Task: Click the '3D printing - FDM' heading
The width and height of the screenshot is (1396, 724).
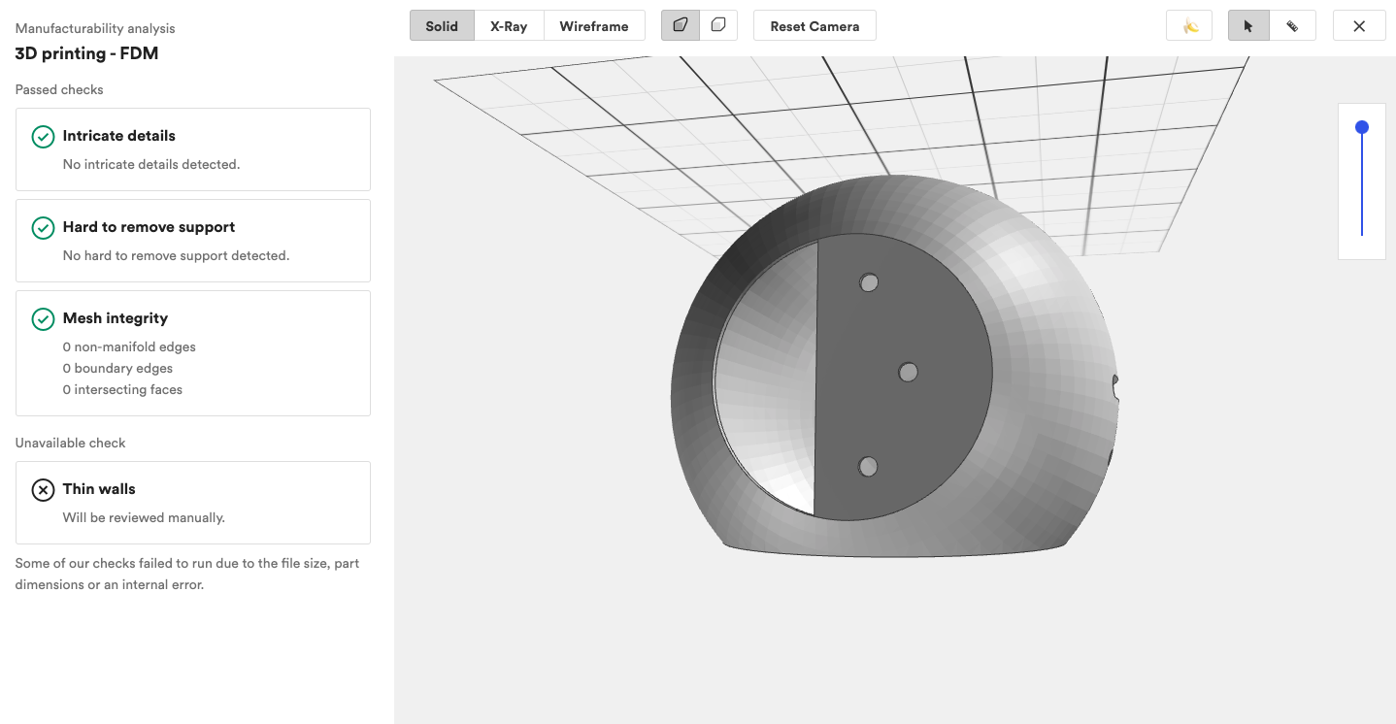Action: 86,53
